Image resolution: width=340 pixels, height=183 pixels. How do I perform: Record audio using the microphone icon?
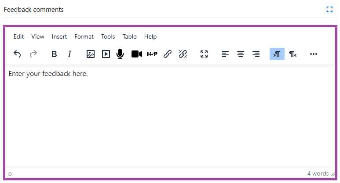pyautogui.click(x=120, y=54)
